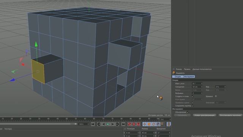Click the Выдавить extrude tool icon
Screen dimensions: 243x137
pyautogui.click(x=174, y=73)
